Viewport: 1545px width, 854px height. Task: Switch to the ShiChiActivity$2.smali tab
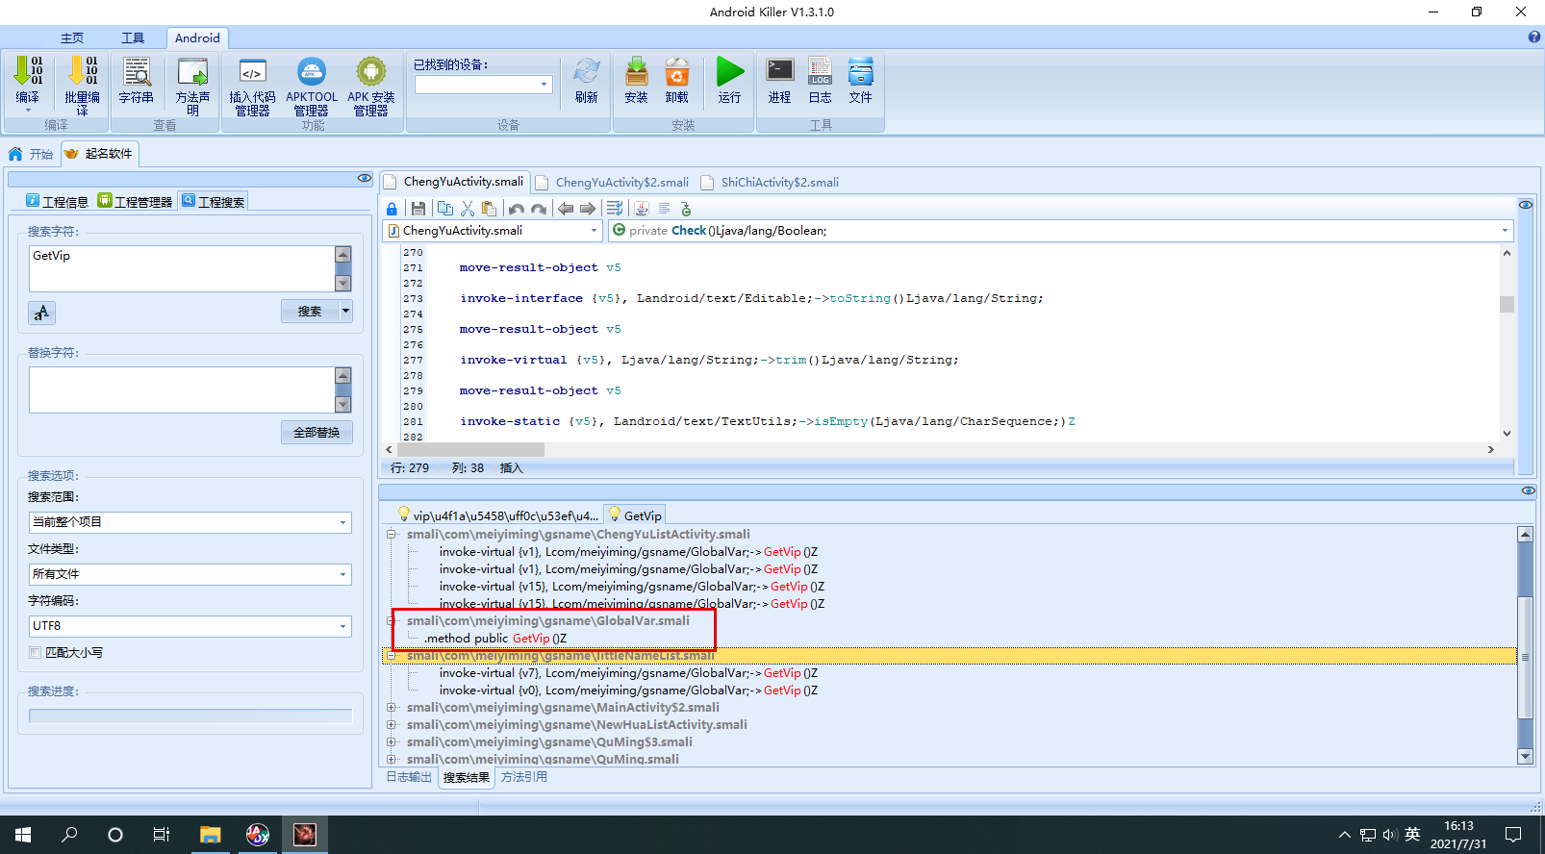point(779,183)
